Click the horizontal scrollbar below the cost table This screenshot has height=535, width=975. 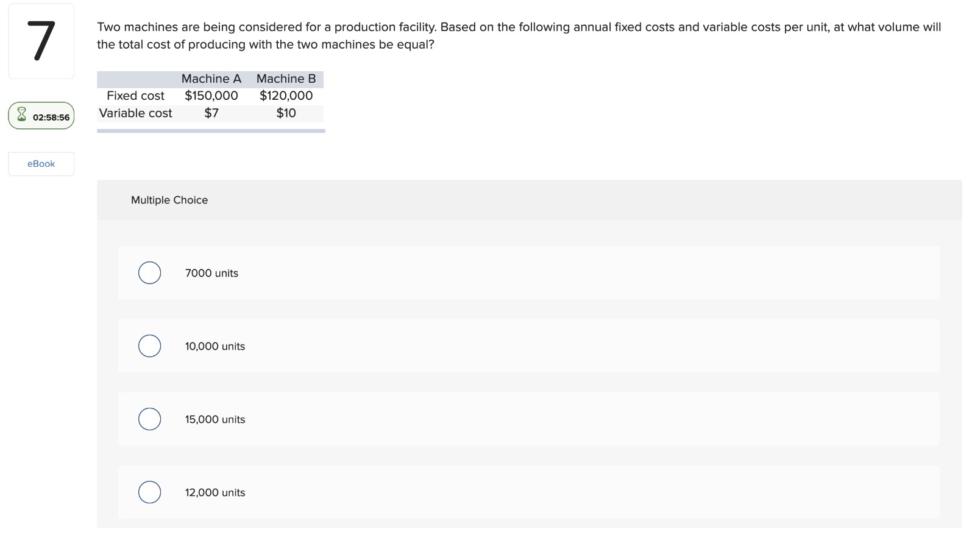tap(211, 130)
